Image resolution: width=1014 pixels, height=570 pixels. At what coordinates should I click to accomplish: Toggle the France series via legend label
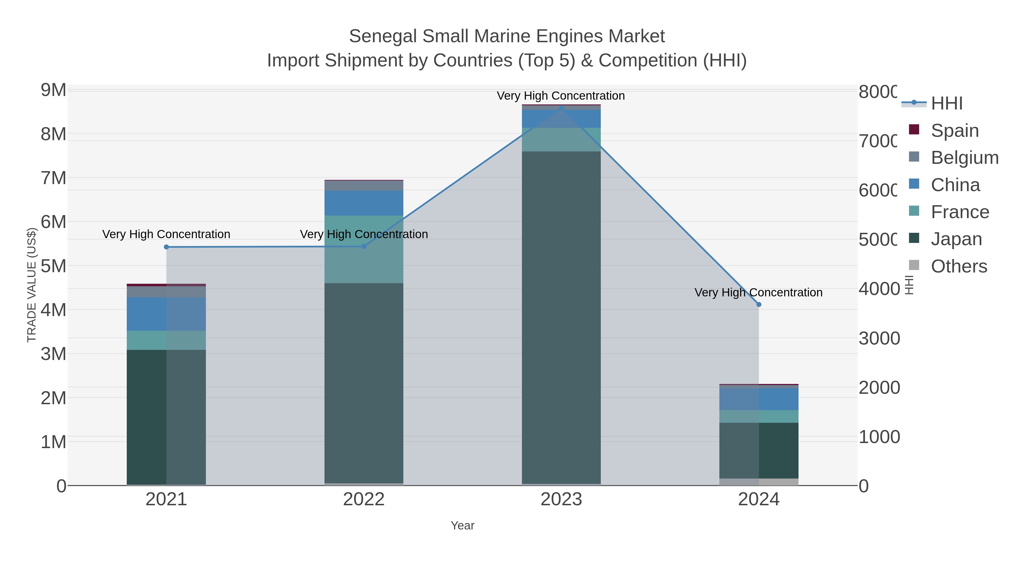click(x=960, y=212)
